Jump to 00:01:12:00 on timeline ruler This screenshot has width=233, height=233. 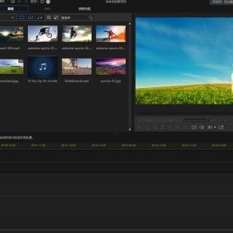tap(38, 146)
